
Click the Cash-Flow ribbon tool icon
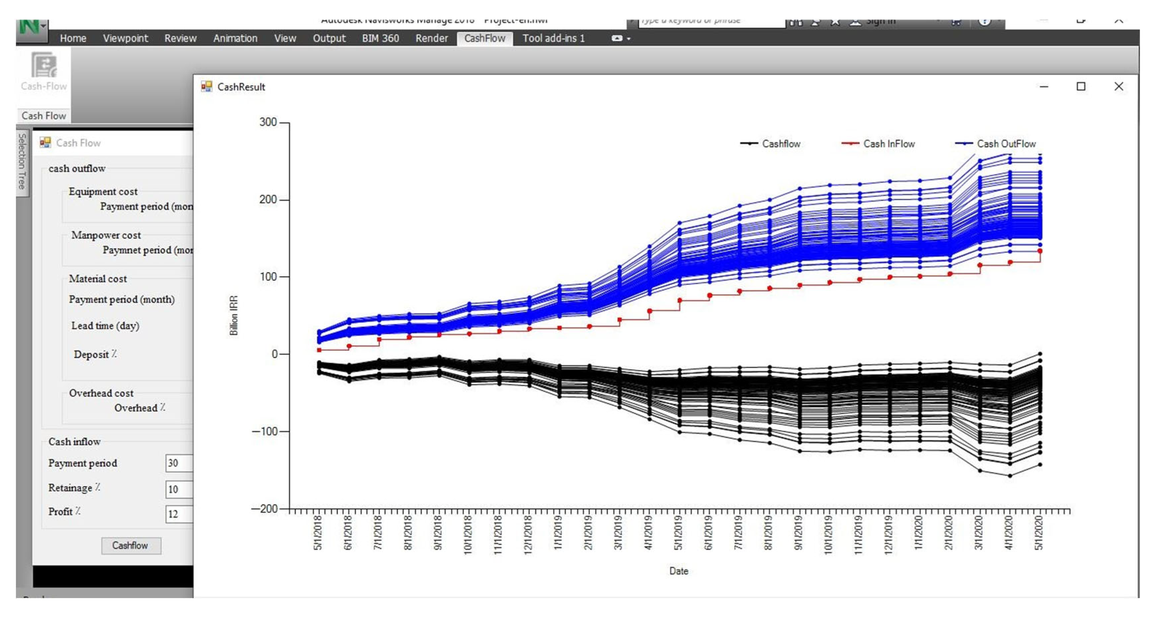click(x=44, y=65)
